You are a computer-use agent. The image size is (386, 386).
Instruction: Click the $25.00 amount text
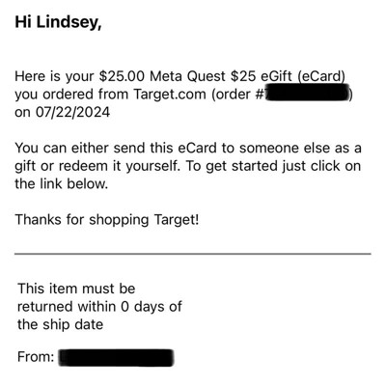click(123, 76)
